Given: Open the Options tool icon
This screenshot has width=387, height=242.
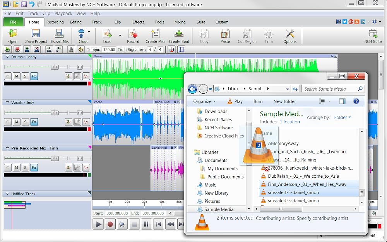Looking at the screenshot, I should [x=290, y=33].
